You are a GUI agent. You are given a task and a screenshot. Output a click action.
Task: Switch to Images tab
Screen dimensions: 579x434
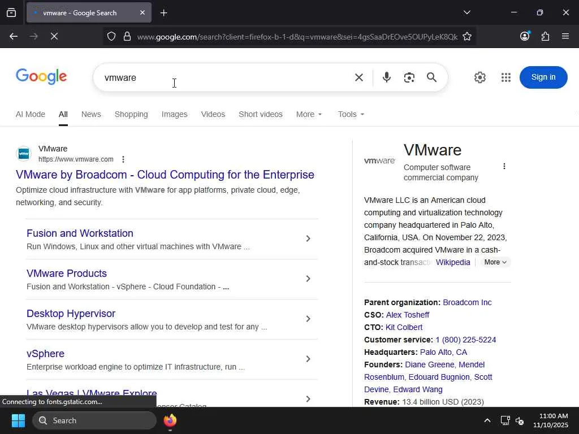(174, 114)
